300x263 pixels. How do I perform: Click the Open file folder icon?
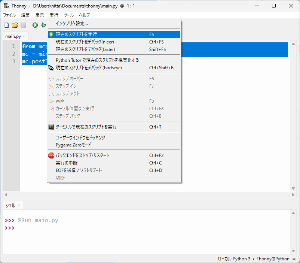pos(15,25)
